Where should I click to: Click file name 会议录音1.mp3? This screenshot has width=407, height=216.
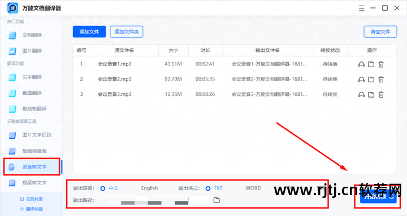pyautogui.click(x=114, y=64)
